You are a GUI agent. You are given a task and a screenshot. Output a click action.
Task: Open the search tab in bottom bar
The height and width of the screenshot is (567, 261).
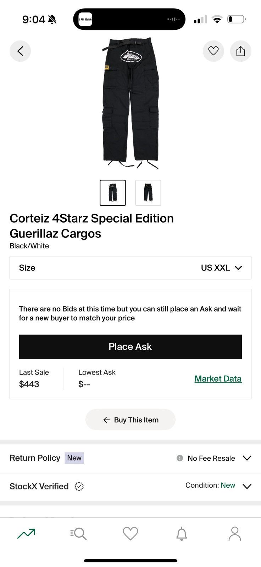pyautogui.click(x=78, y=533)
